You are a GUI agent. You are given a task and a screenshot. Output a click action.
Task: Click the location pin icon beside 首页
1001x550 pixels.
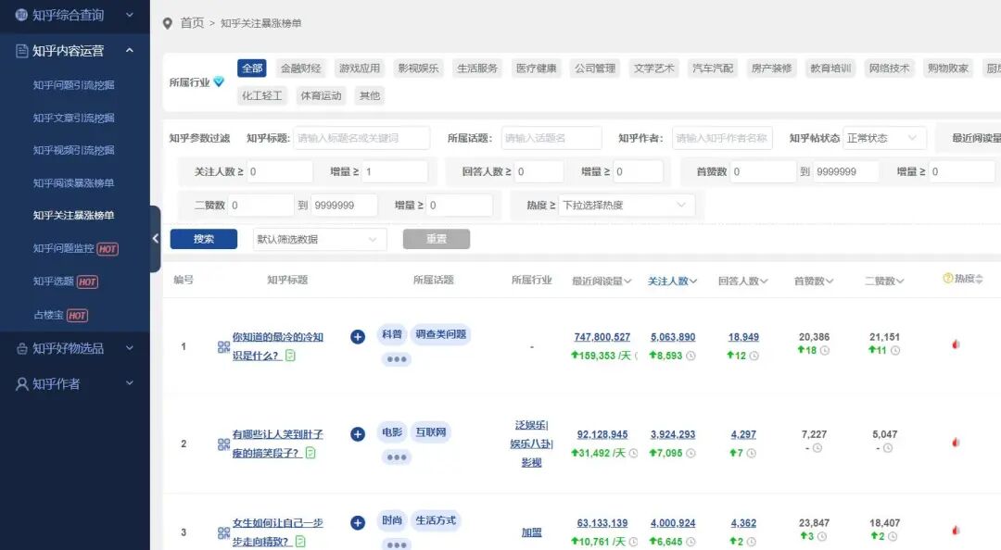click(167, 23)
